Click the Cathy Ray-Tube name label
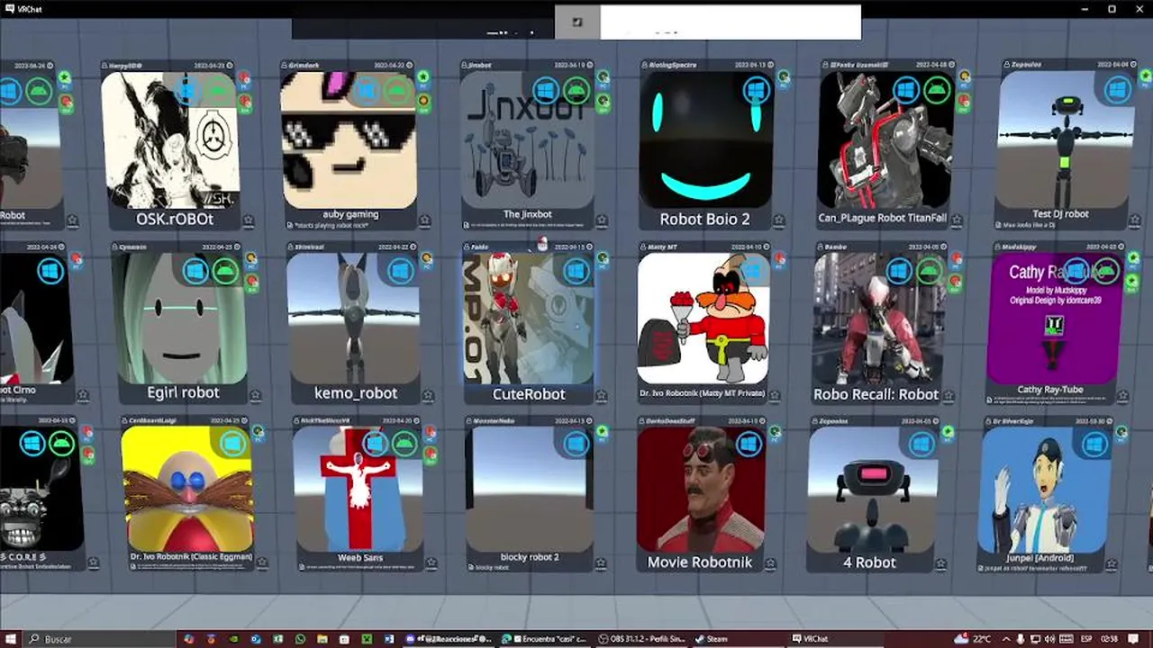Screen dimensions: 1153x648 (1052, 390)
